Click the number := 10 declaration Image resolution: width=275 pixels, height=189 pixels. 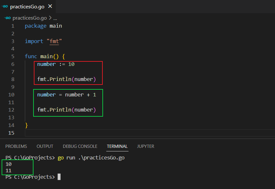tap(56, 64)
